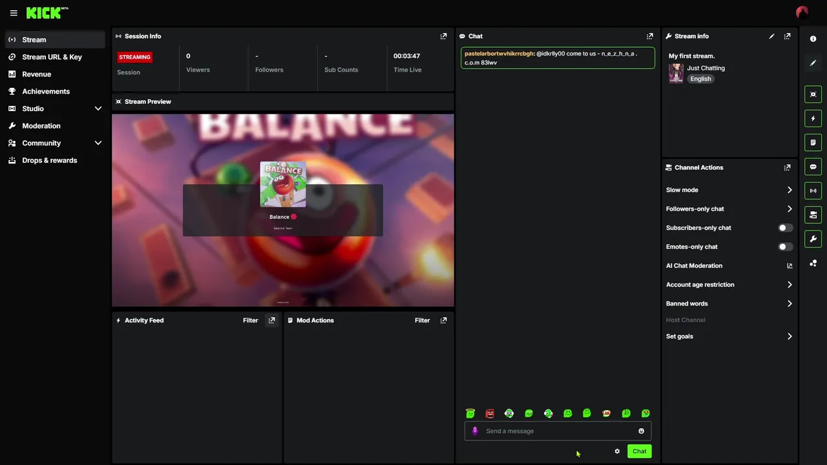
Task: Click the My first stream. title
Action: (691, 56)
